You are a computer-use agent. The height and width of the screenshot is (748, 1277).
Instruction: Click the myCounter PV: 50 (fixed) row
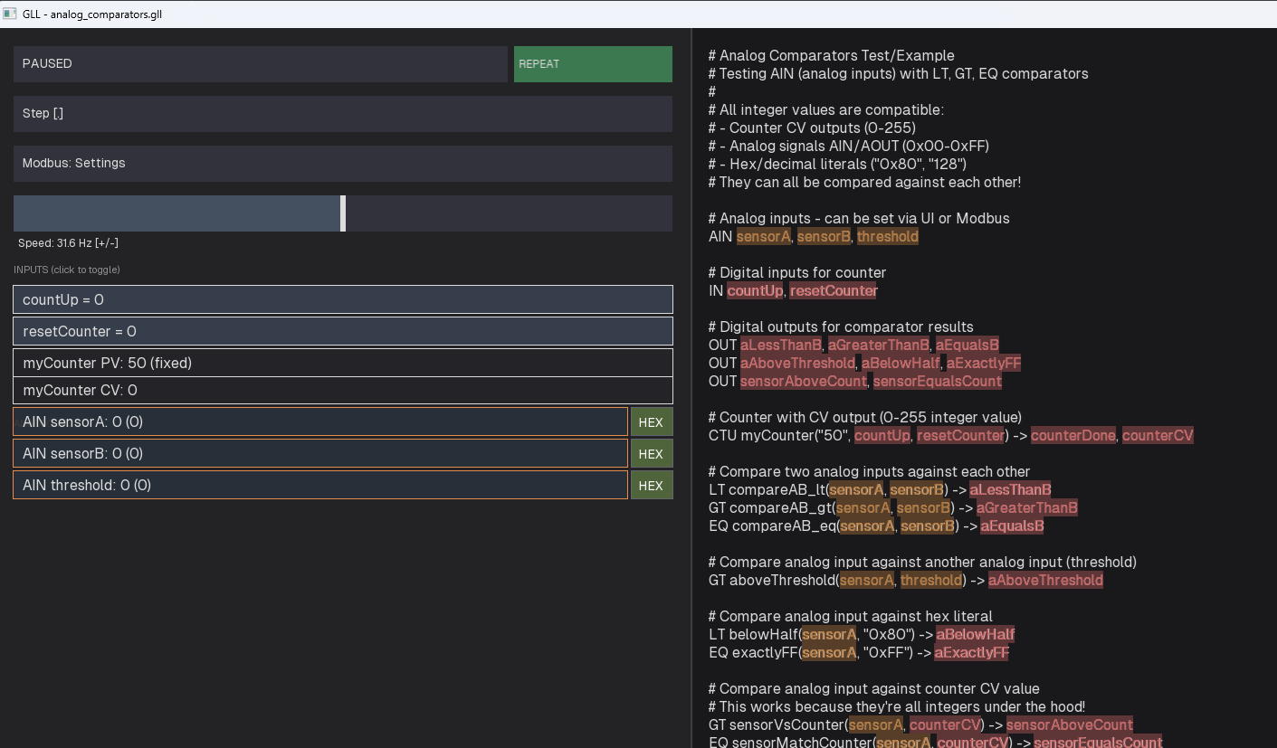tap(342, 363)
